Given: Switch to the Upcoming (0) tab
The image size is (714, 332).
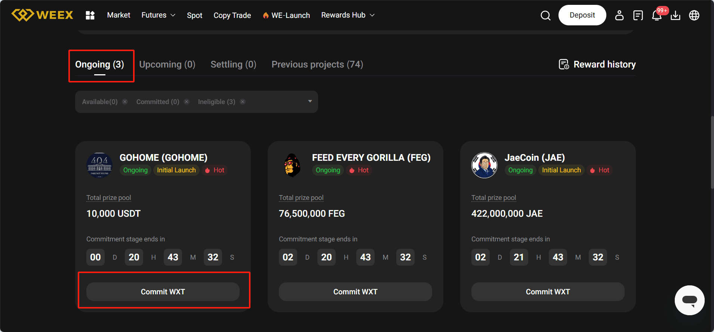Looking at the screenshot, I should click(167, 65).
